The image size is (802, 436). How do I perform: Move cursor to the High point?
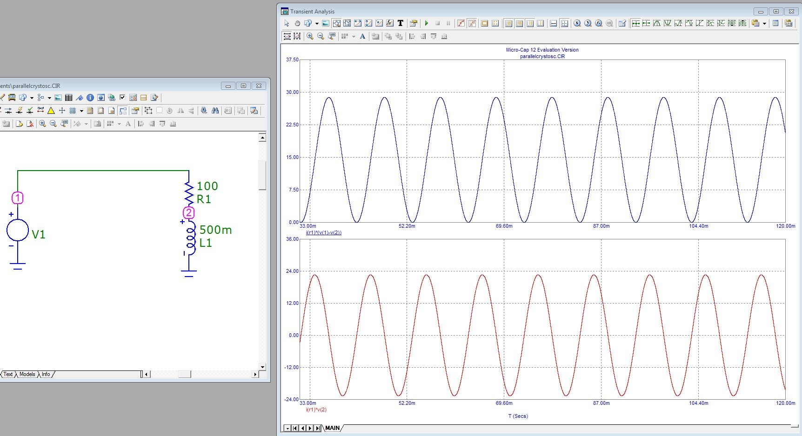coord(678,23)
